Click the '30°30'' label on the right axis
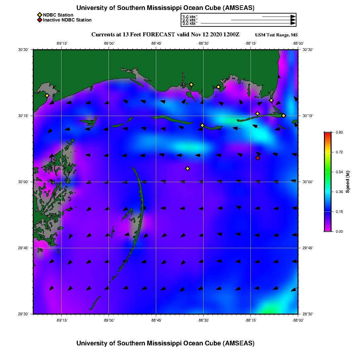 coord(308,50)
